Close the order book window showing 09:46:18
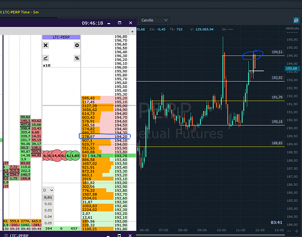Viewport: 302px width, 237px height. (x=130, y=23)
